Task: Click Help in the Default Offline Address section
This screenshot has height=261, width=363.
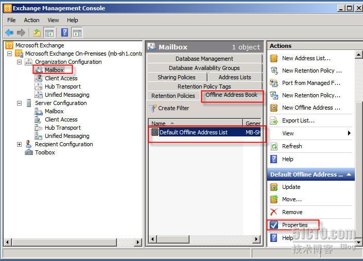Action: 287,238
